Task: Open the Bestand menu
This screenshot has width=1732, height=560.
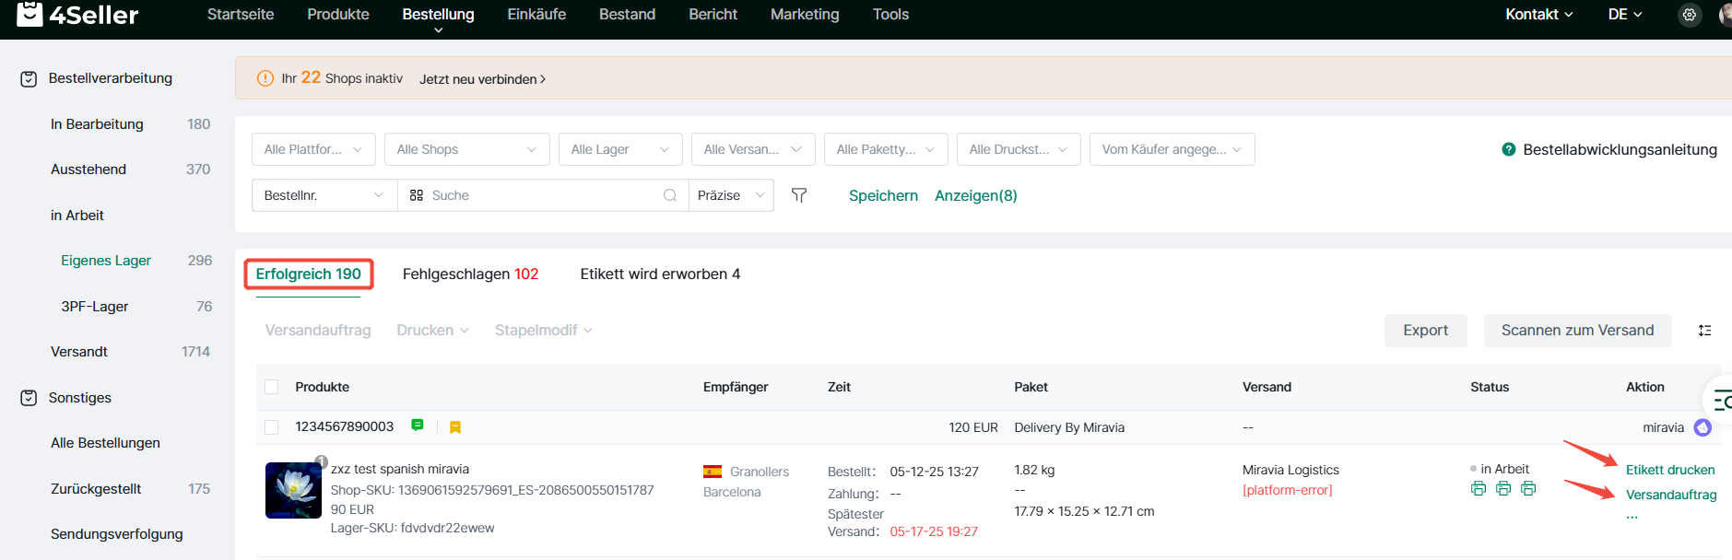Action: click(x=627, y=15)
